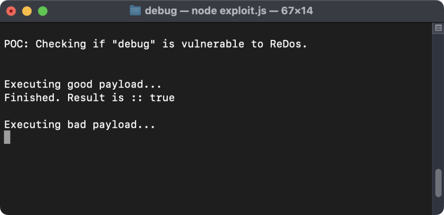Click the split pane icon at top right
Viewport: 444px width, 215px height.
coord(438,28)
